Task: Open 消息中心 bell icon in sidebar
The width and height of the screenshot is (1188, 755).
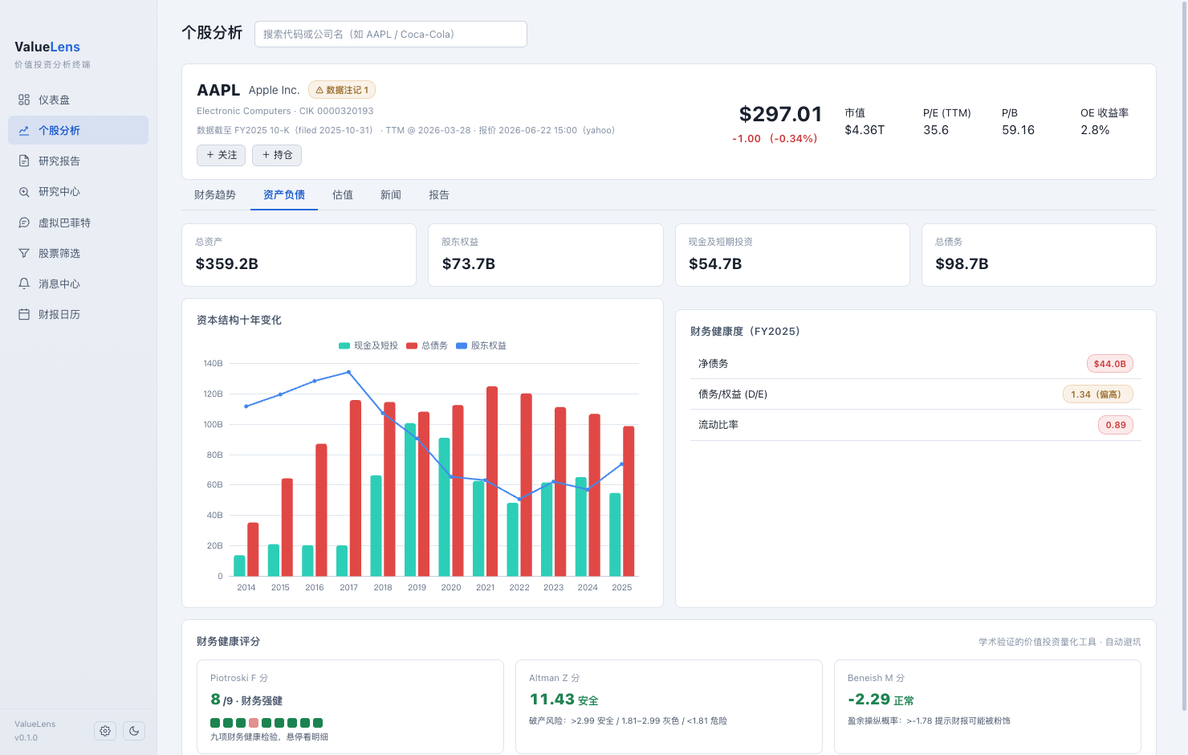Action: (24, 284)
